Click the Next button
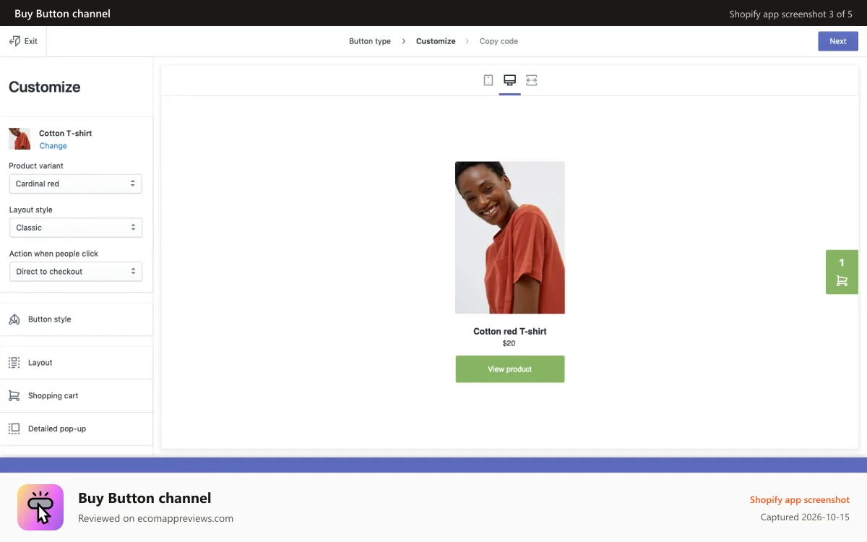Image resolution: width=867 pixels, height=542 pixels. pyautogui.click(x=838, y=41)
